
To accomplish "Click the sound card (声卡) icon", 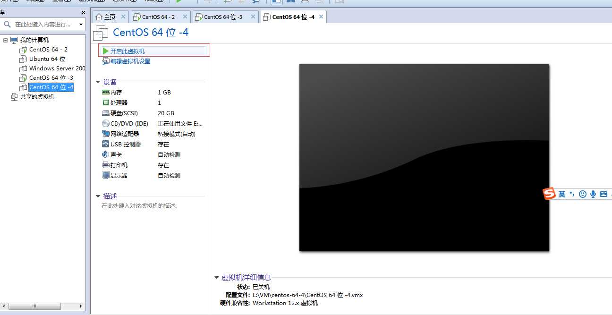I will (106, 154).
